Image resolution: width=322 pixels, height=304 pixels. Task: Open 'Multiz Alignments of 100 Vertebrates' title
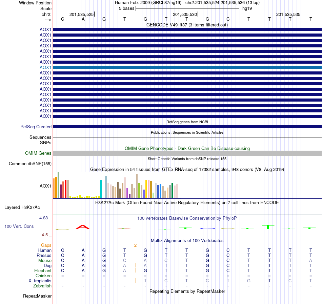pos(187,241)
